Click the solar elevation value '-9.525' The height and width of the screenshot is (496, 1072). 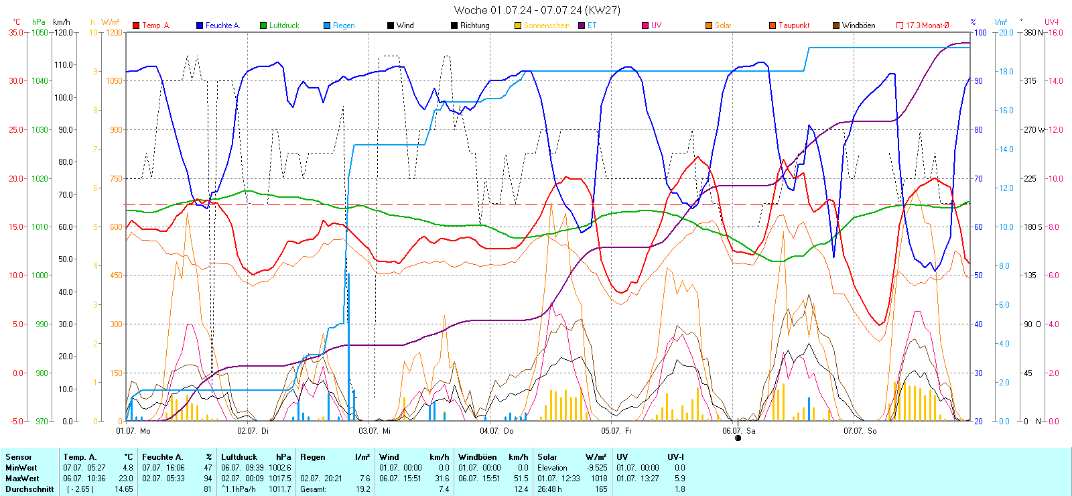597,468
